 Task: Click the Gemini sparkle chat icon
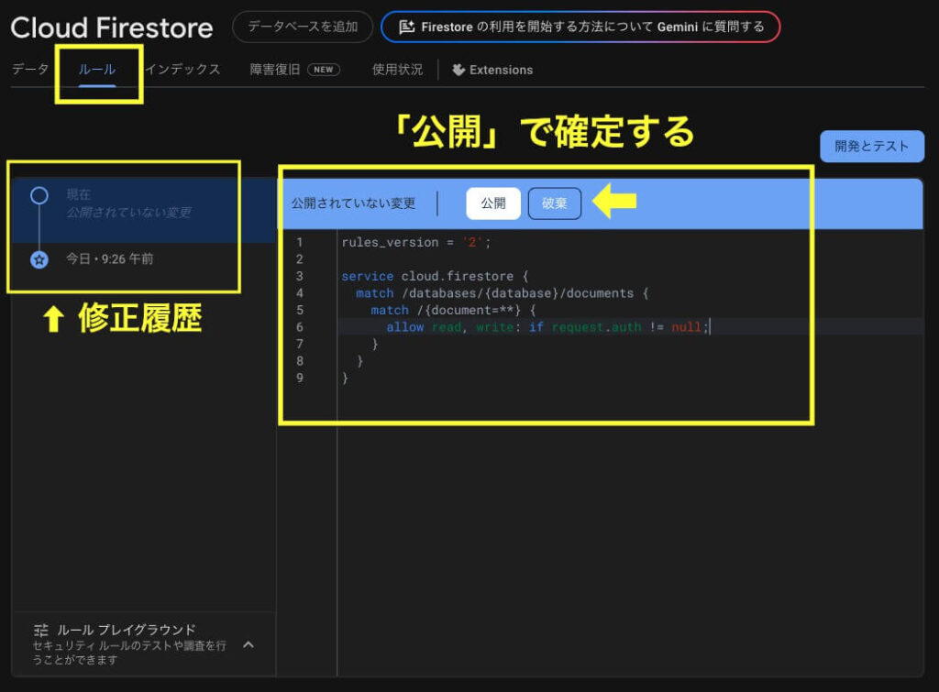point(406,27)
